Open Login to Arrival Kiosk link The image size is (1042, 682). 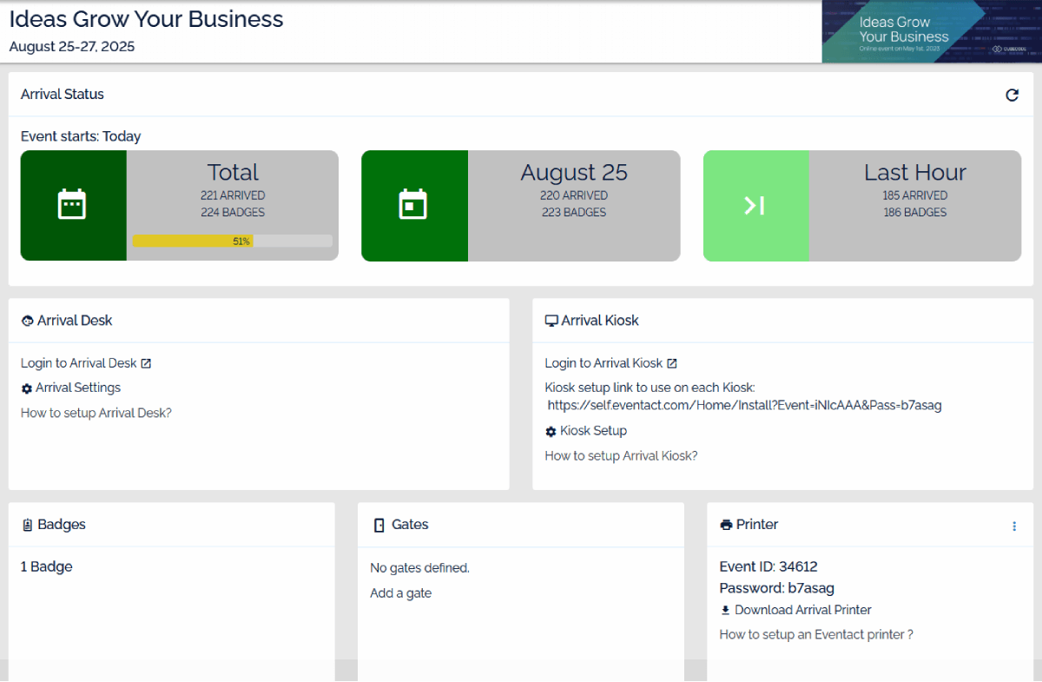click(x=603, y=363)
